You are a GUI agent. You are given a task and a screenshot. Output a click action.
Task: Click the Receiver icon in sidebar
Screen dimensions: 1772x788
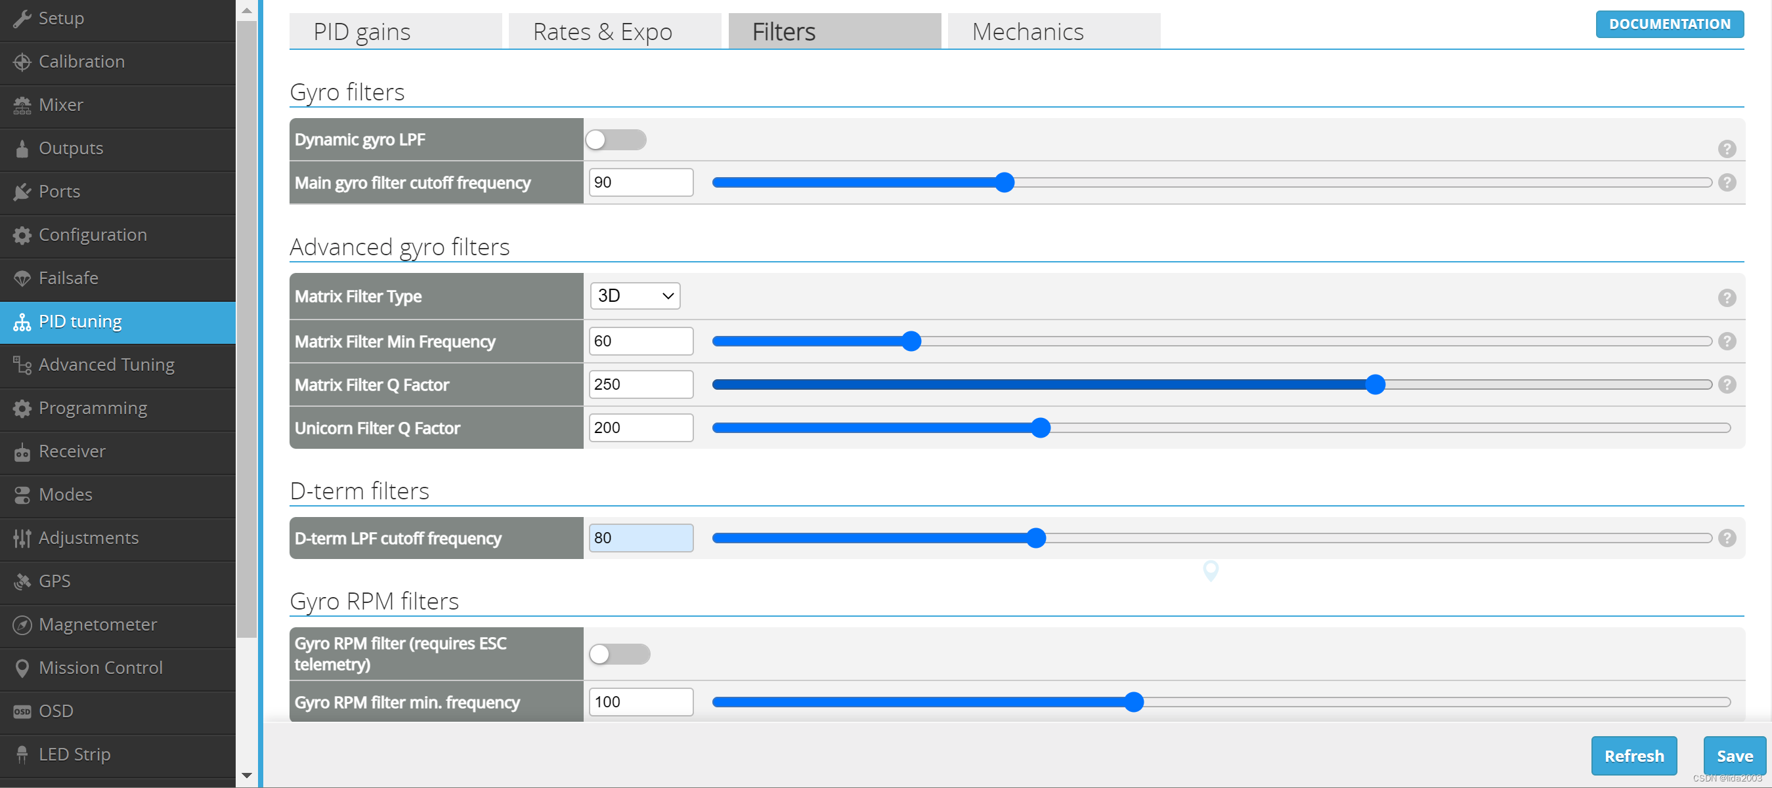point(22,452)
